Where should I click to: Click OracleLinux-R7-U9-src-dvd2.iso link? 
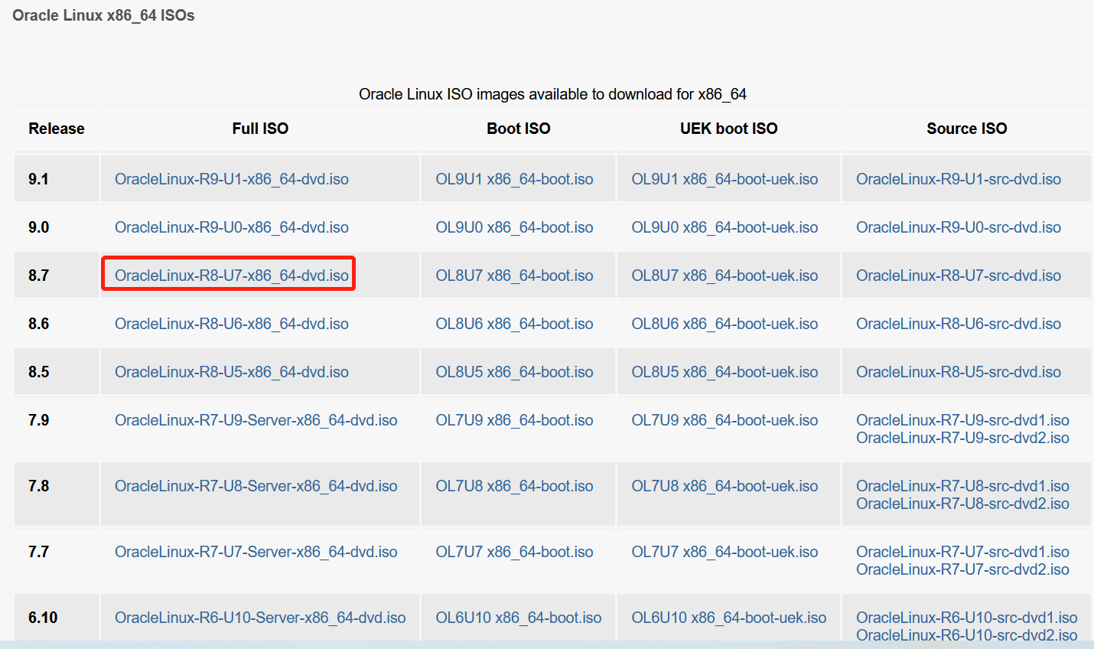(x=963, y=438)
